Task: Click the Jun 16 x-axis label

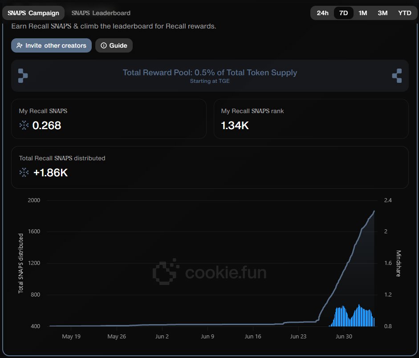Action: pos(253,336)
